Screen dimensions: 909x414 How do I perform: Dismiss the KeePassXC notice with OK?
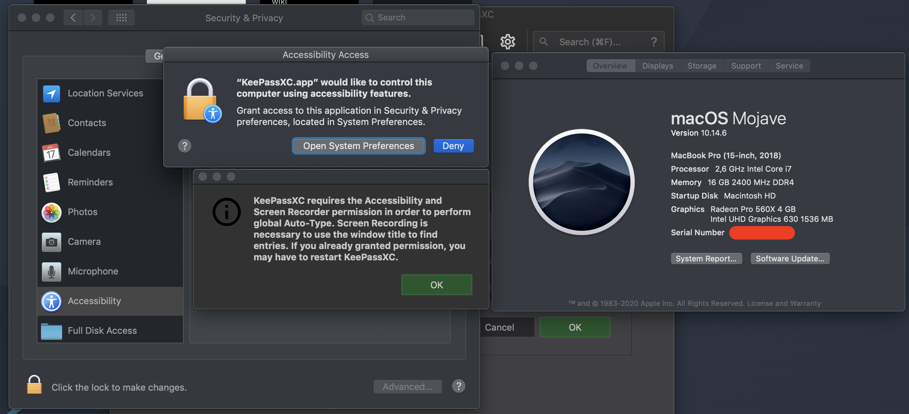coord(436,284)
